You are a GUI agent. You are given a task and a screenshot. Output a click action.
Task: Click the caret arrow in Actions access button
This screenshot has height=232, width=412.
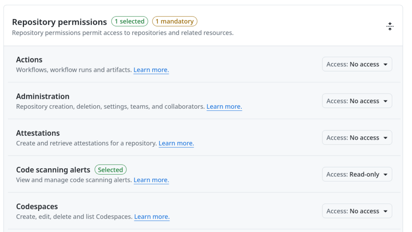pos(385,65)
